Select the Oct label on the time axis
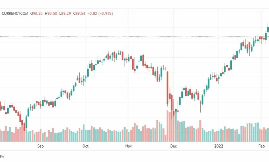 86,146
